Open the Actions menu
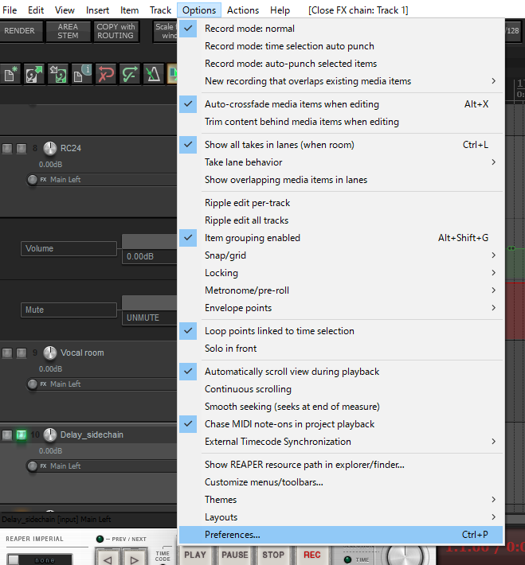Image resolution: width=525 pixels, height=565 pixels. [x=243, y=10]
